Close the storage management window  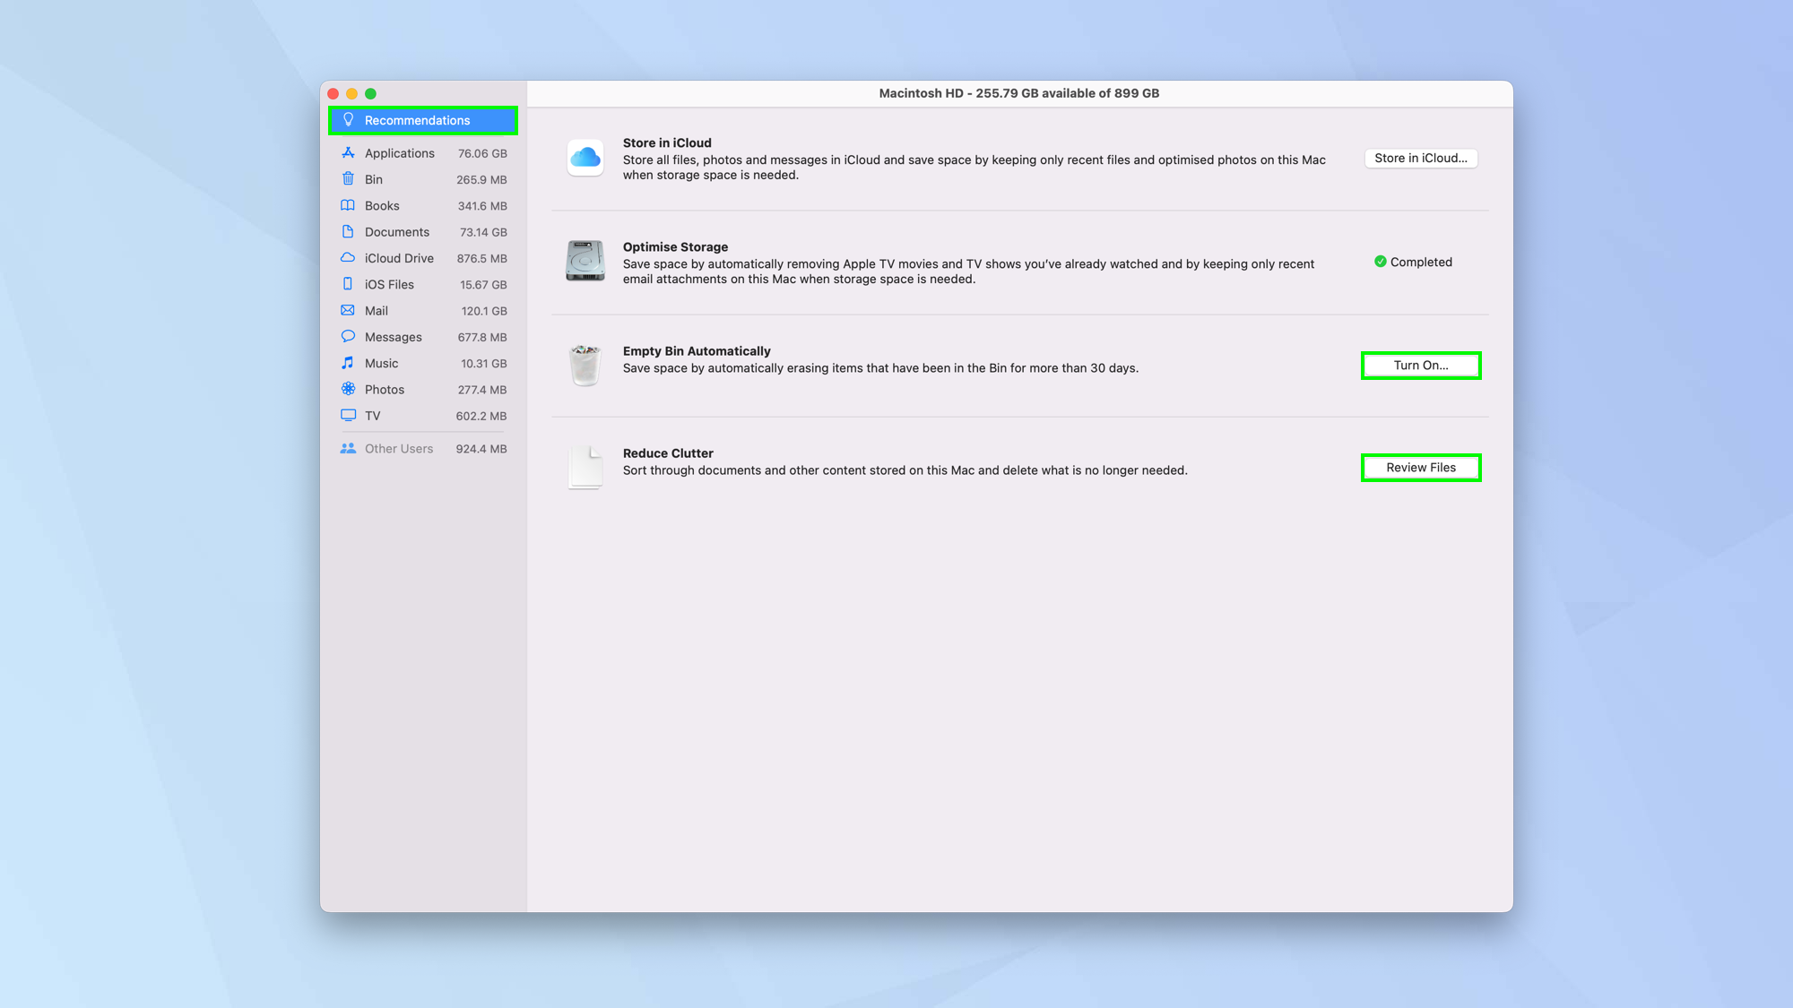point(333,93)
